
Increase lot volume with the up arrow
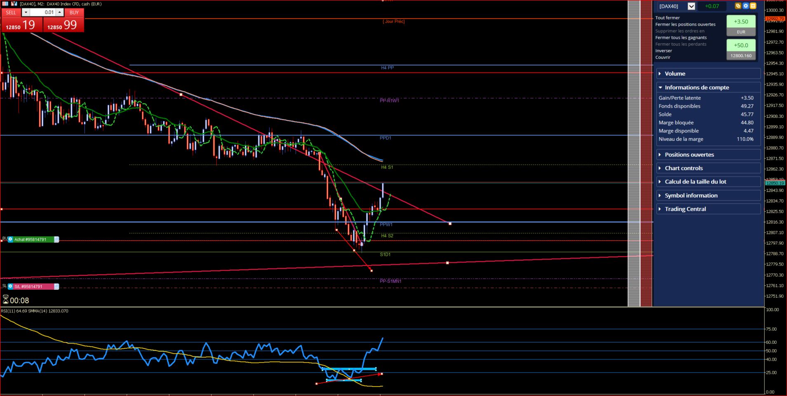point(60,12)
